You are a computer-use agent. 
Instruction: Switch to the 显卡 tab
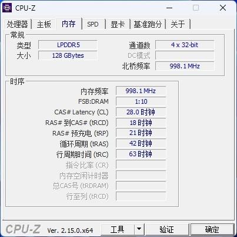(118, 24)
